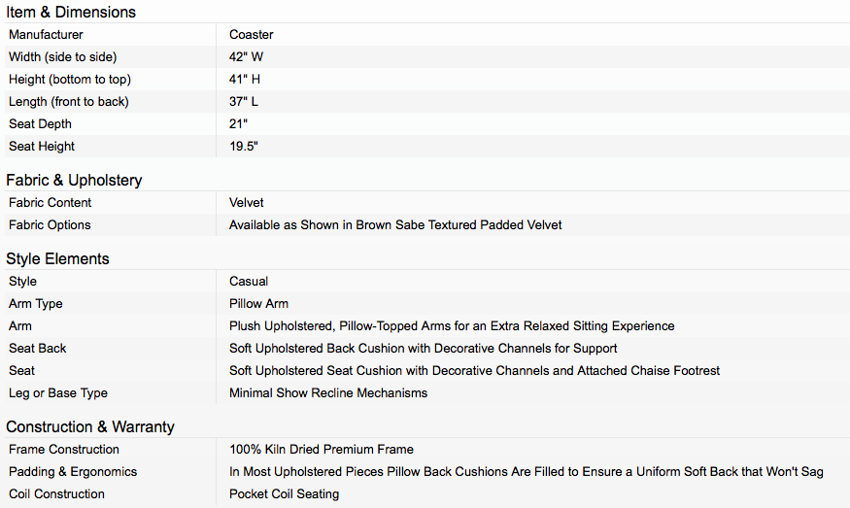Image resolution: width=850 pixels, height=508 pixels.
Task: Click the Fabric & Upholstery heading
Action: [74, 180]
